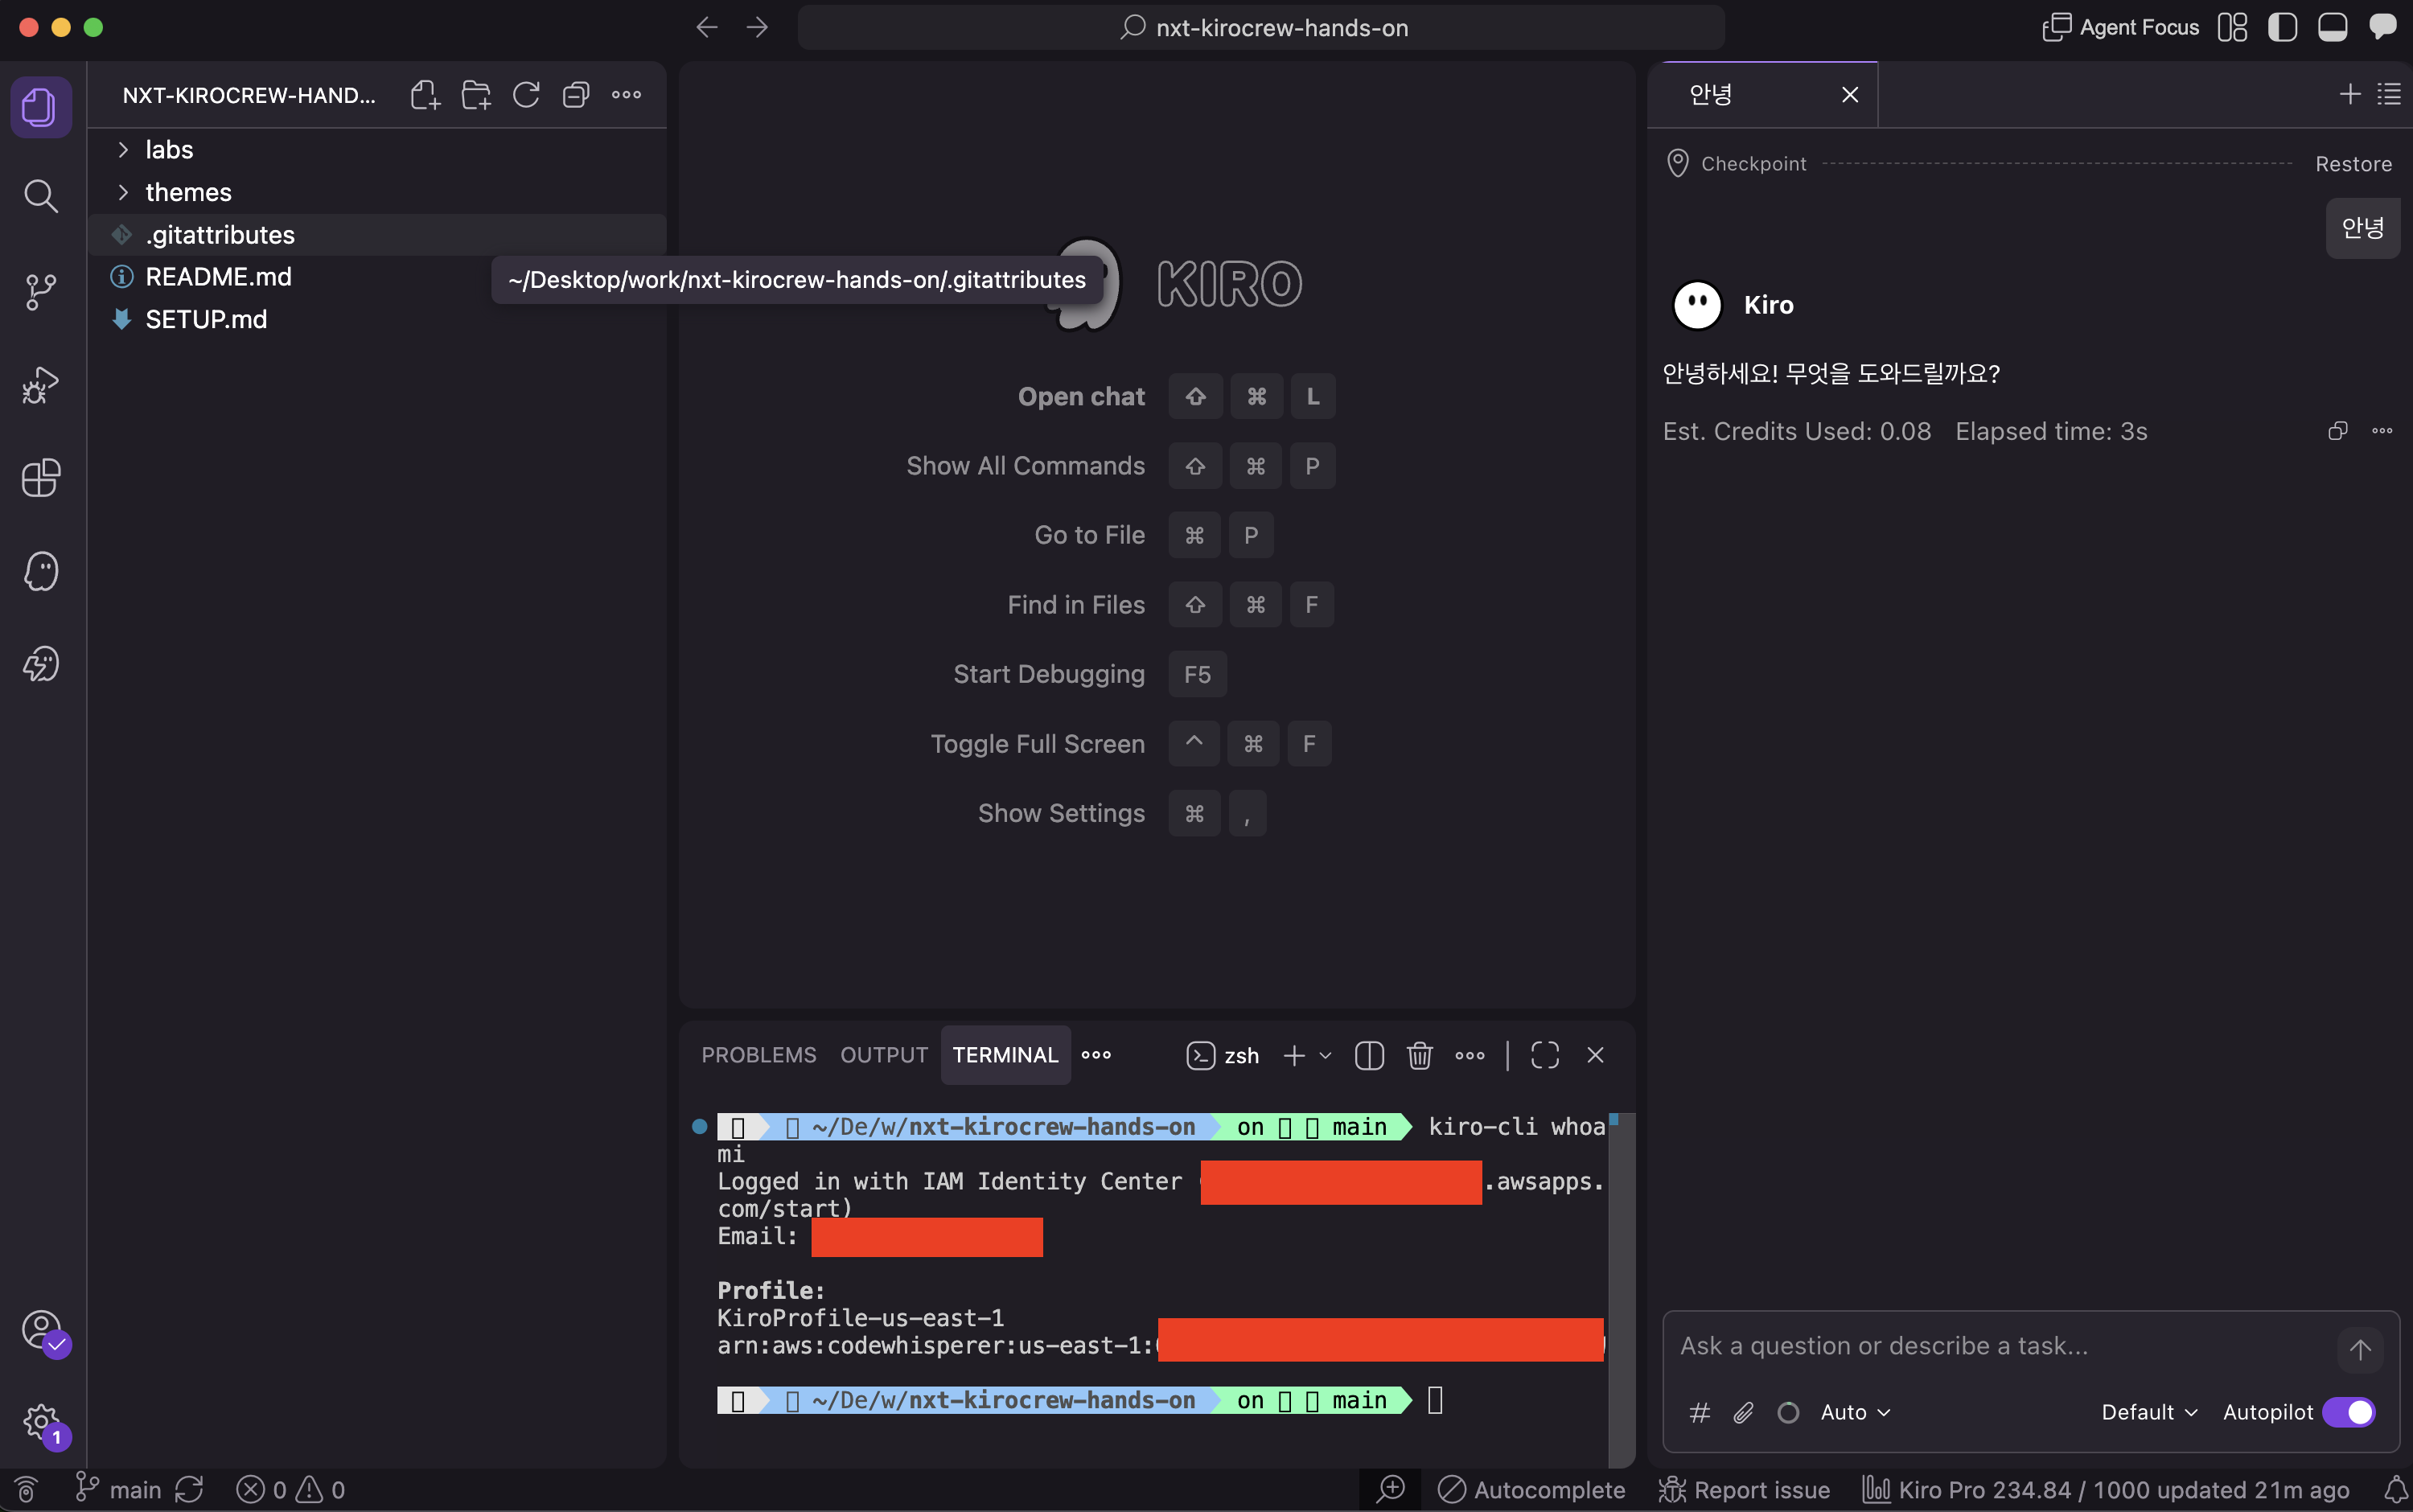Synchronize changes in status bar

(189, 1490)
